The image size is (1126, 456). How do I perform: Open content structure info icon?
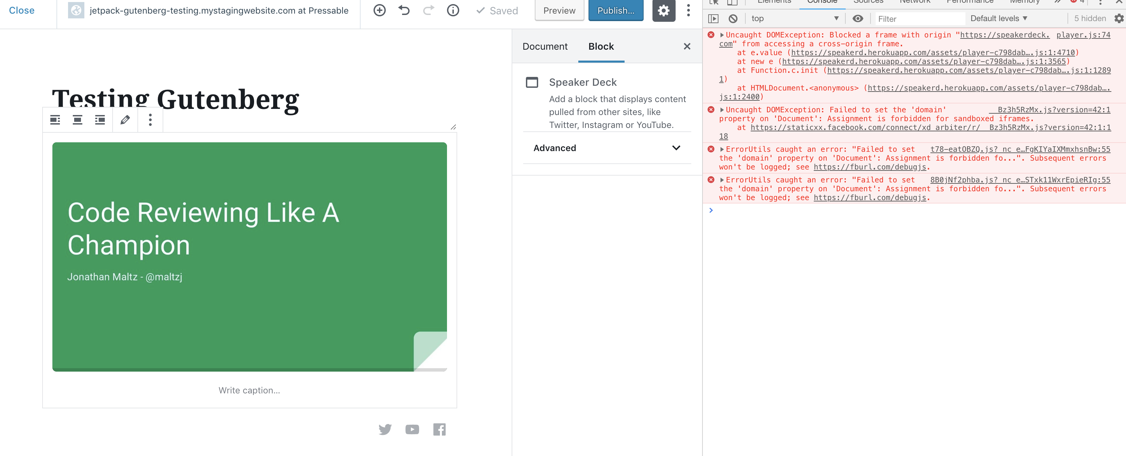click(453, 11)
